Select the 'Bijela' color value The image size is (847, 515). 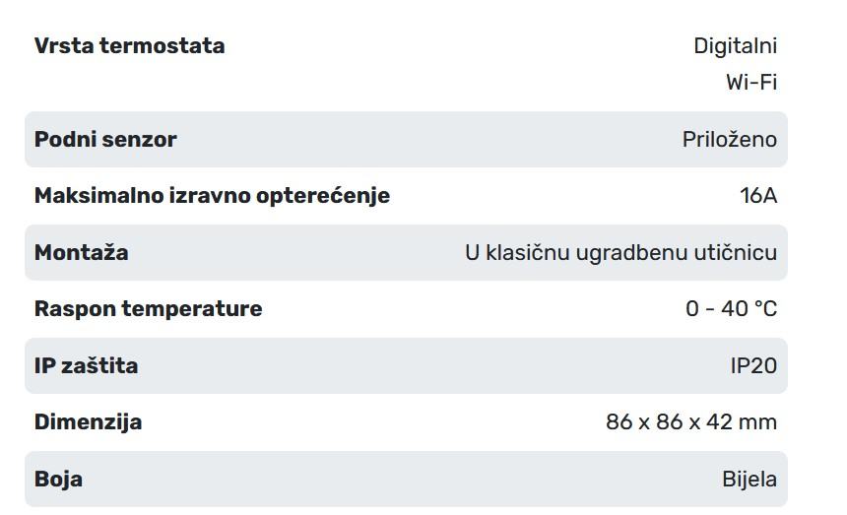tap(749, 480)
